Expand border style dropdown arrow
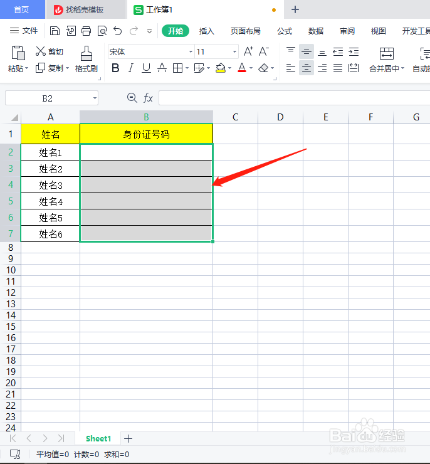Image resolution: width=430 pixels, height=464 pixels. [187, 68]
